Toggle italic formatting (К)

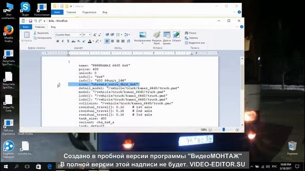click(x=62, y=41)
